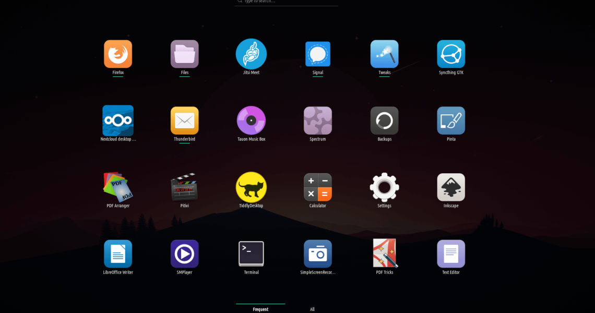Open Nextcloud desktop client

[118, 121]
